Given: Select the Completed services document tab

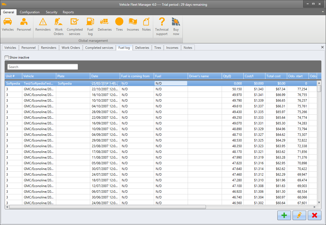Looking at the screenshot, I should pyautogui.click(x=99, y=48).
